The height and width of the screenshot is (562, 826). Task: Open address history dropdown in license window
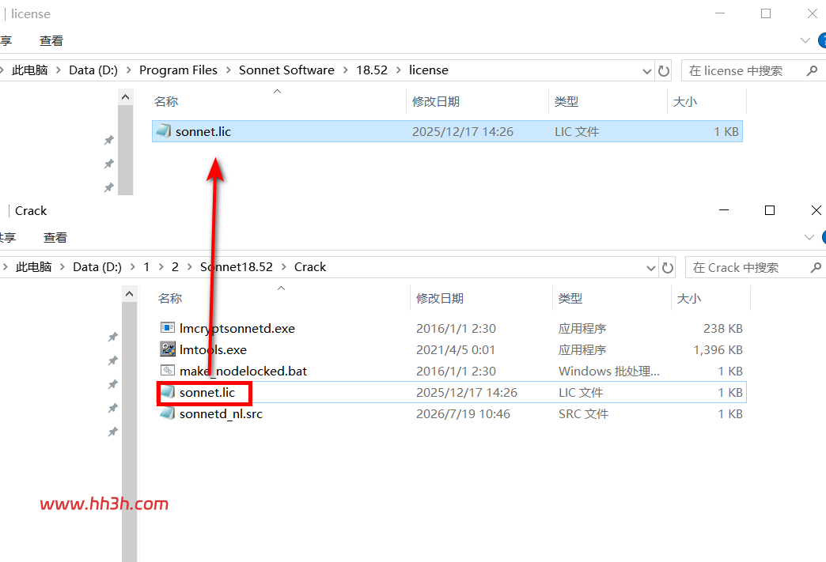point(647,71)
